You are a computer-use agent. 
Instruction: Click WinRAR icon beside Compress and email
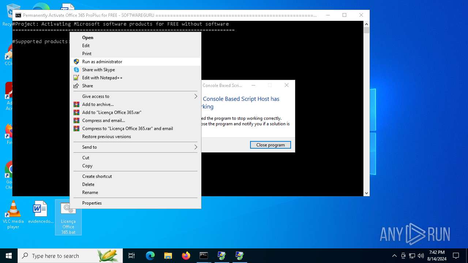click(76, 121)
